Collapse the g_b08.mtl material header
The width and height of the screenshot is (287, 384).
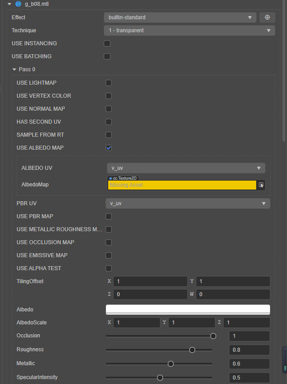click(9, 4)
